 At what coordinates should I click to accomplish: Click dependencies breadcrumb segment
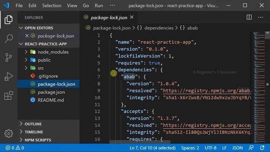coord(159,28)
